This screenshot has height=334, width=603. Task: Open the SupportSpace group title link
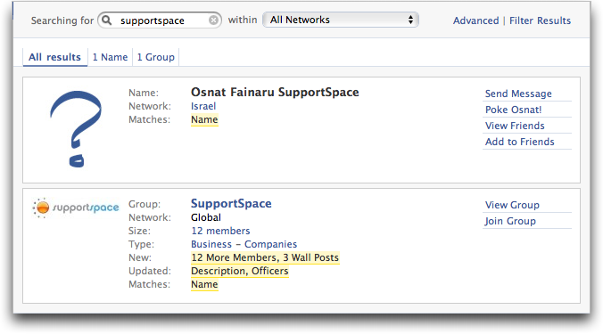point(231,203)
